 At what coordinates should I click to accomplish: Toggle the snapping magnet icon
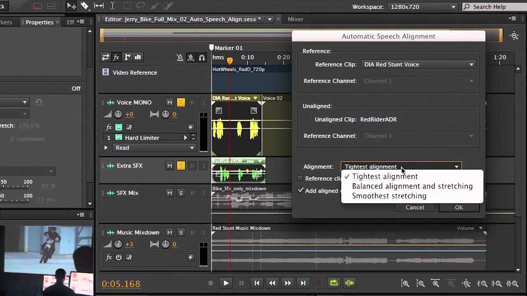[202, 58]
